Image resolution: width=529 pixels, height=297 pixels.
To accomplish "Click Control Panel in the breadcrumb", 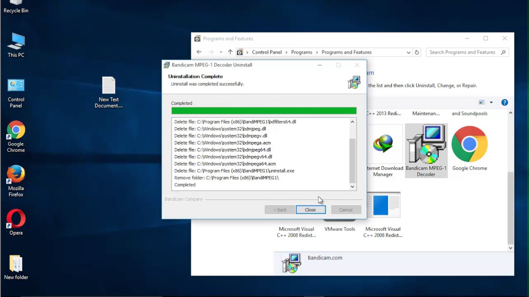I will pyautogui.click(x=267, y=52).
